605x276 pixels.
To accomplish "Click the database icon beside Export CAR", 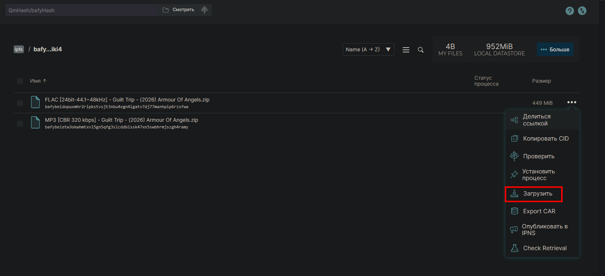I will (514, 211).
